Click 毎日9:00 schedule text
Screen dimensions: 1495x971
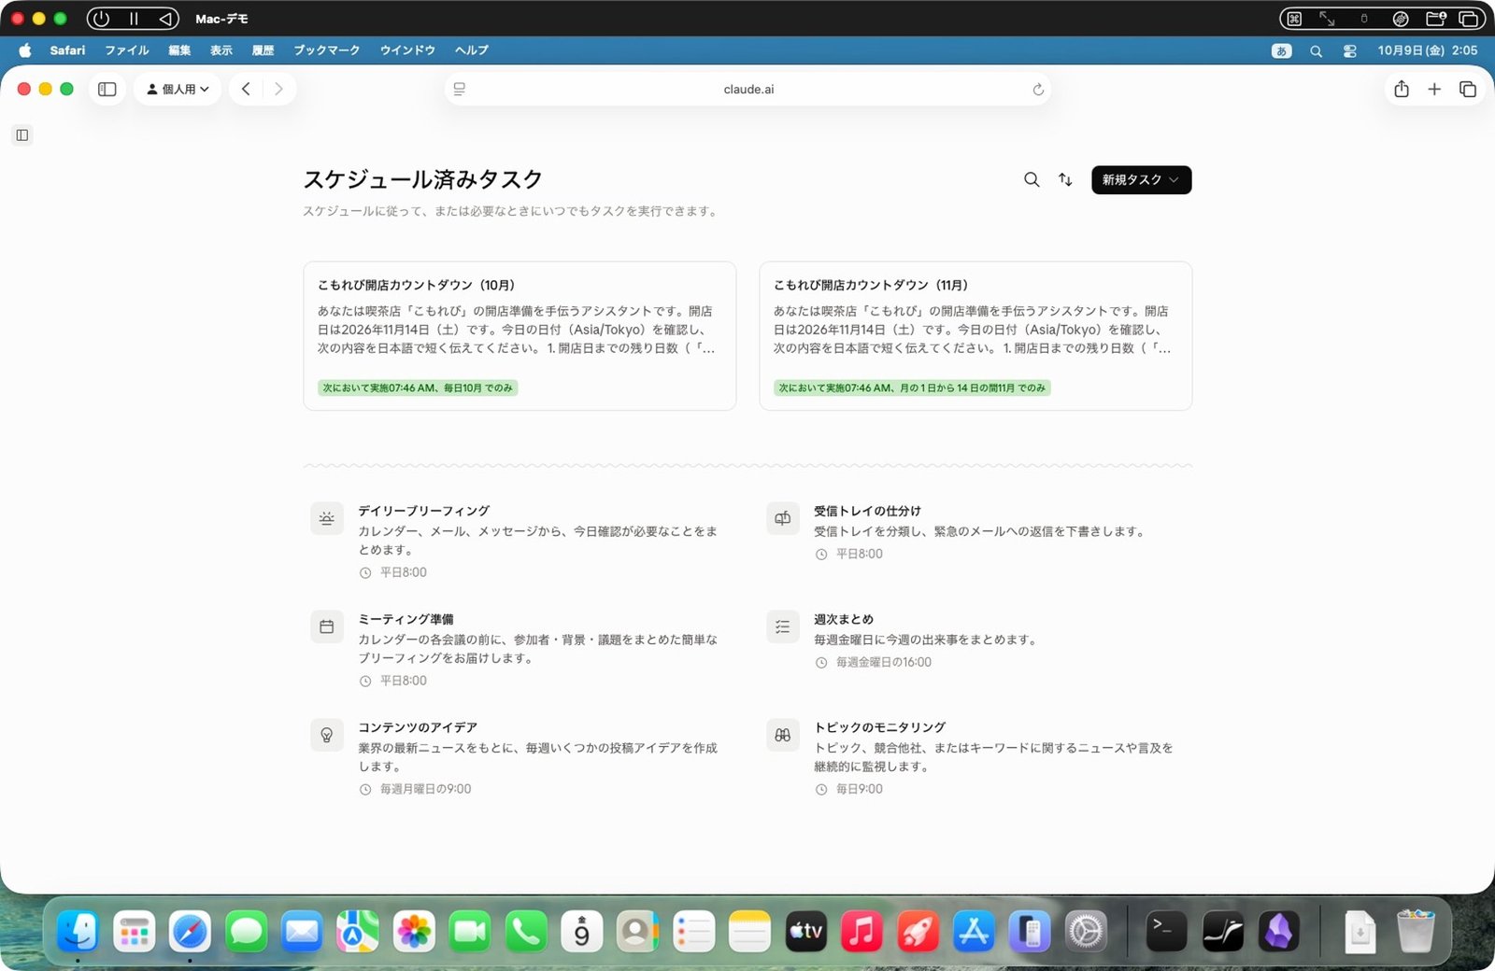point(859,789)
